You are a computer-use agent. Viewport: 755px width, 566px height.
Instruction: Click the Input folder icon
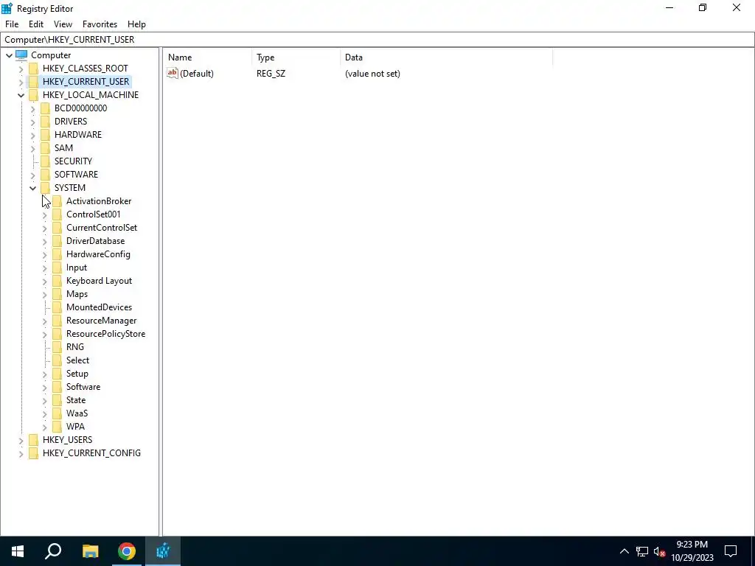[x=57, y=268]
